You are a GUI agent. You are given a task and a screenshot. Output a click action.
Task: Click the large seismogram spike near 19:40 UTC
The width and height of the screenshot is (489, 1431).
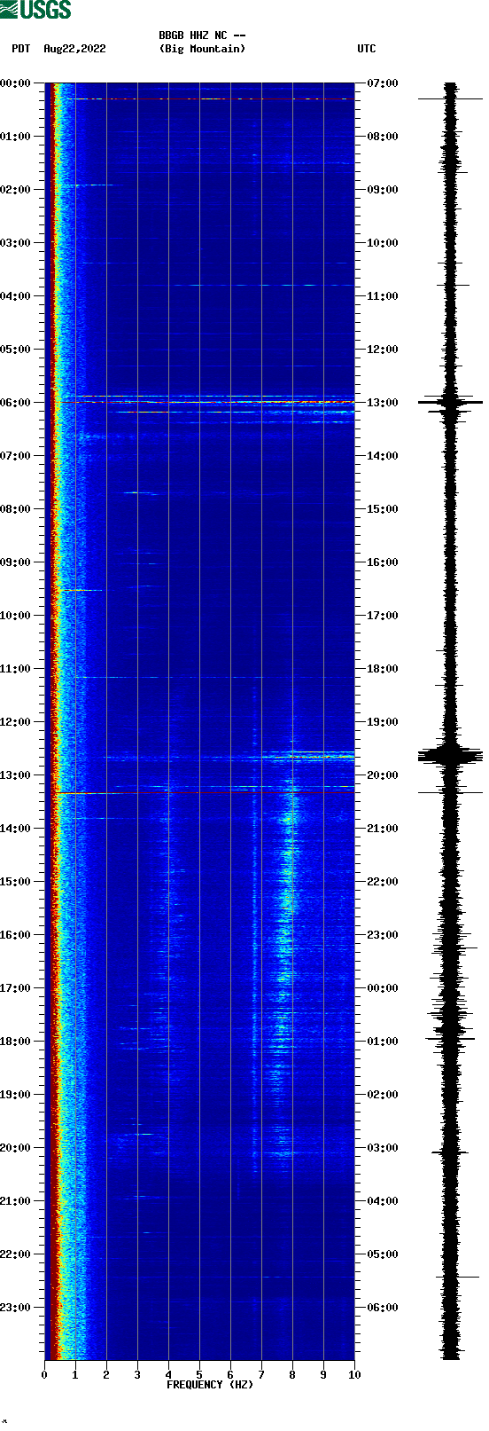(x=451, y=756)
